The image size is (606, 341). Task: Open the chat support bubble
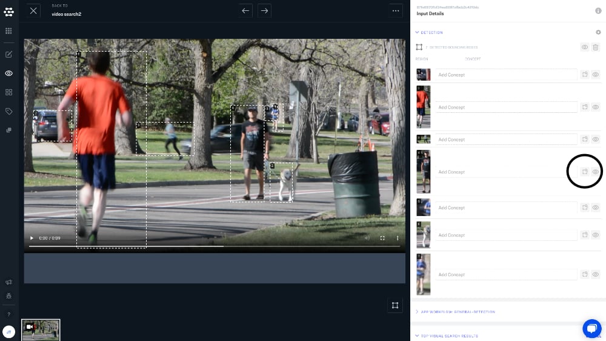(591, 328)
